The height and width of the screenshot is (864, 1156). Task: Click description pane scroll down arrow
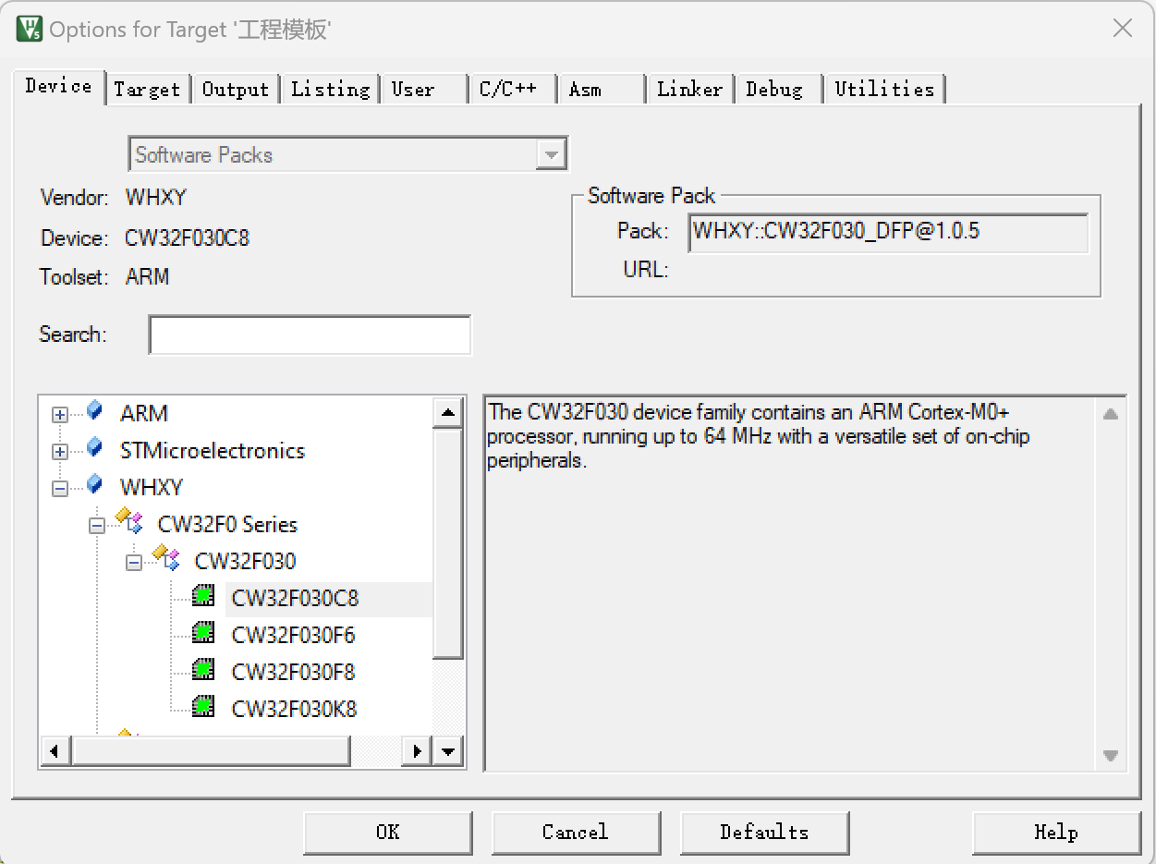(x=1111, y=756)
